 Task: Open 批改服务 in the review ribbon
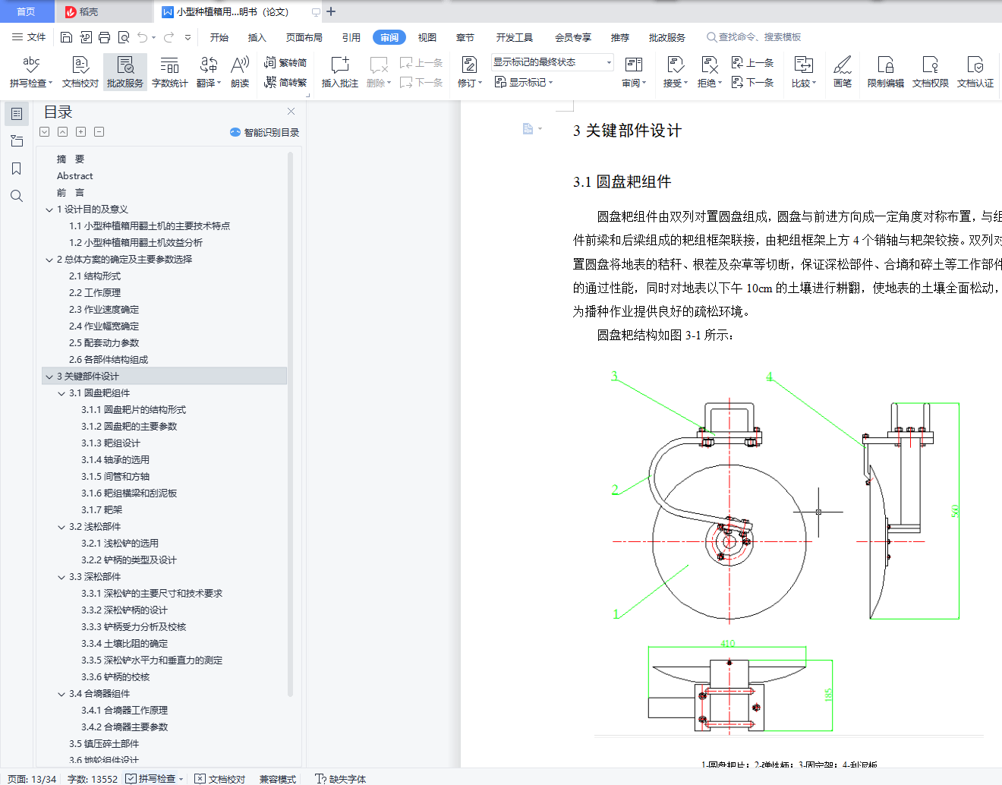(x=125, y=72)
